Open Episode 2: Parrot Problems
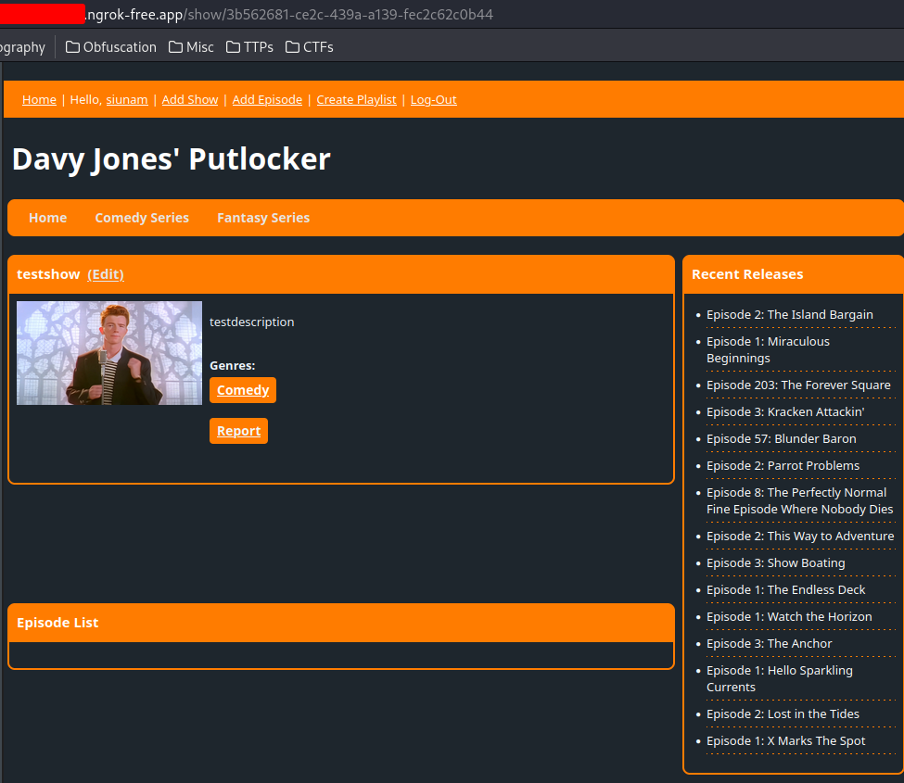Viewport: 904px width, 783px height. coord(783,465)
